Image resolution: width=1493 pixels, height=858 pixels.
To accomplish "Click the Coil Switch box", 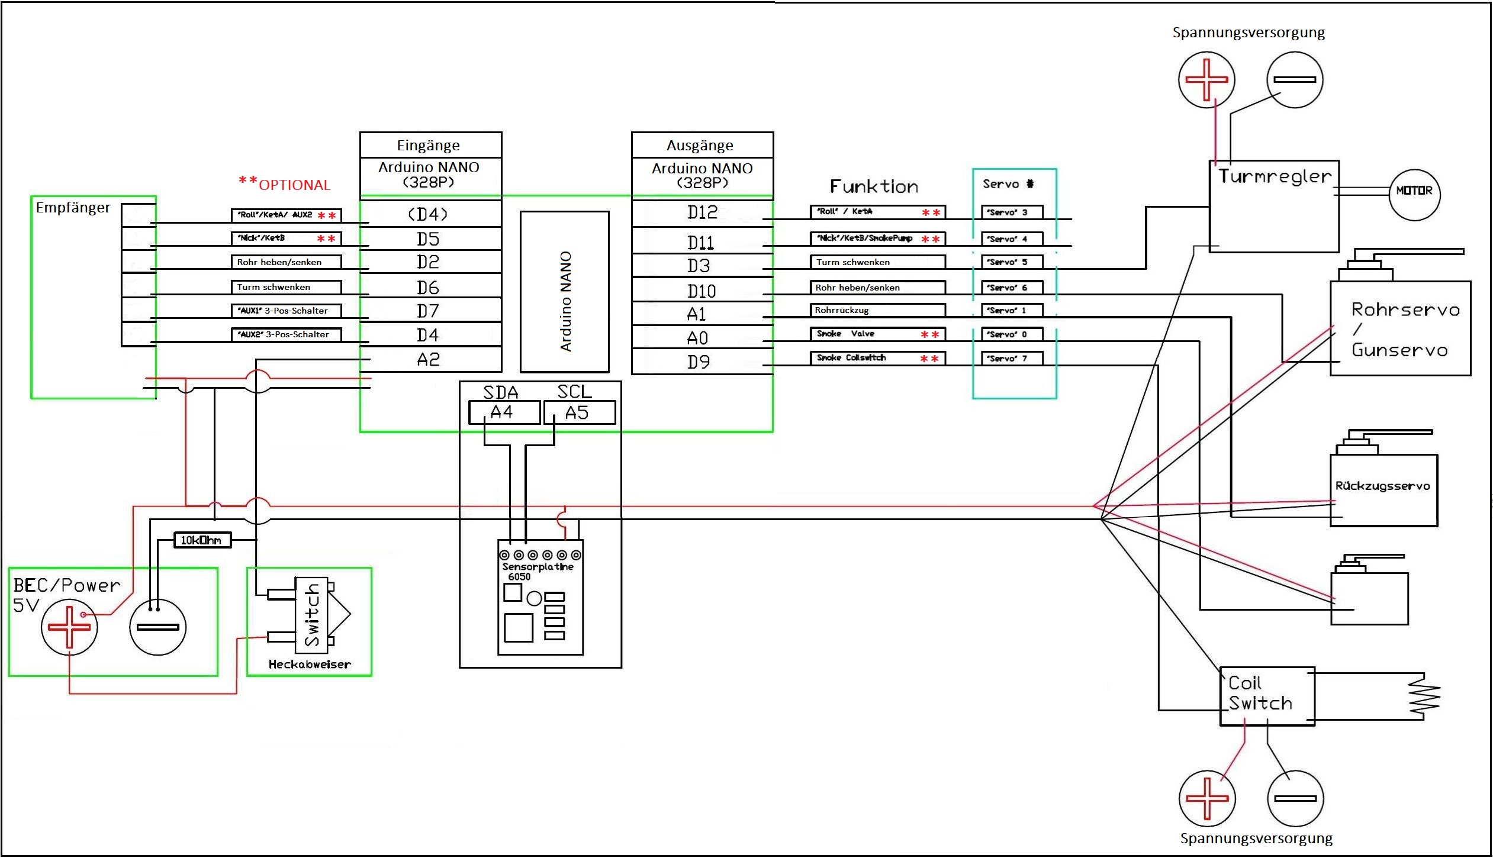I will click(1266, 695).
